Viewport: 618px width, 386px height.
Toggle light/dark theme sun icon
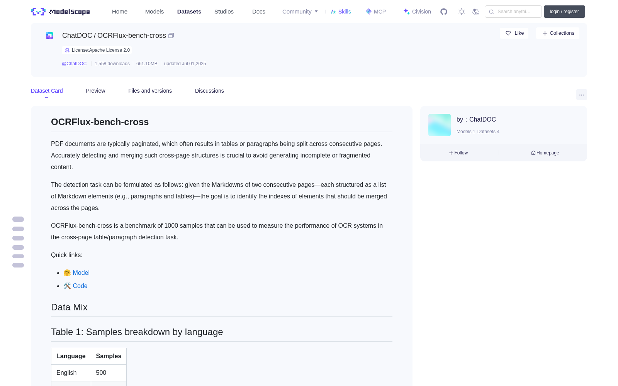click(x=462, y=12)
